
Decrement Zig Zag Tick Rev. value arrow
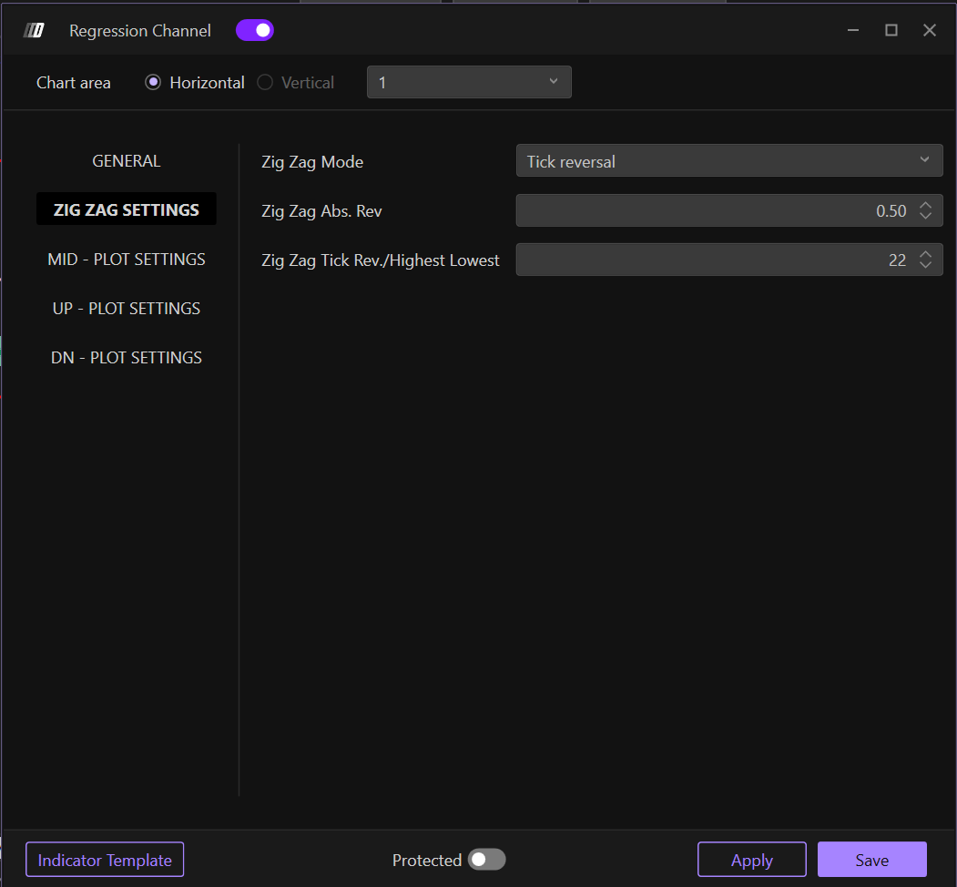(925, 266)
